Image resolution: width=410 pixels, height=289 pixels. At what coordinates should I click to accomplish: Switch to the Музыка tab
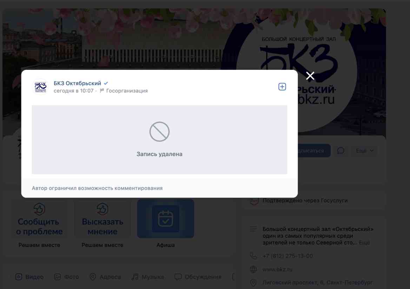coord(148,277)
